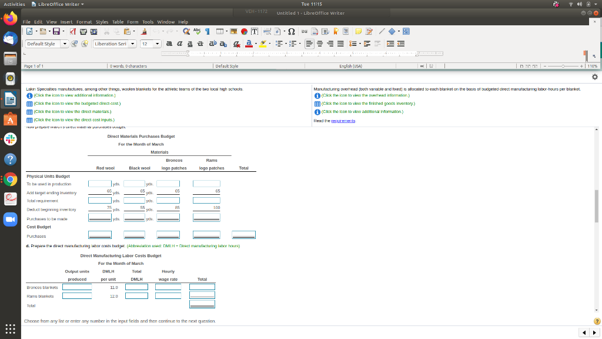Insert Text Box icon
602x339 pixels.
(254, 32)
